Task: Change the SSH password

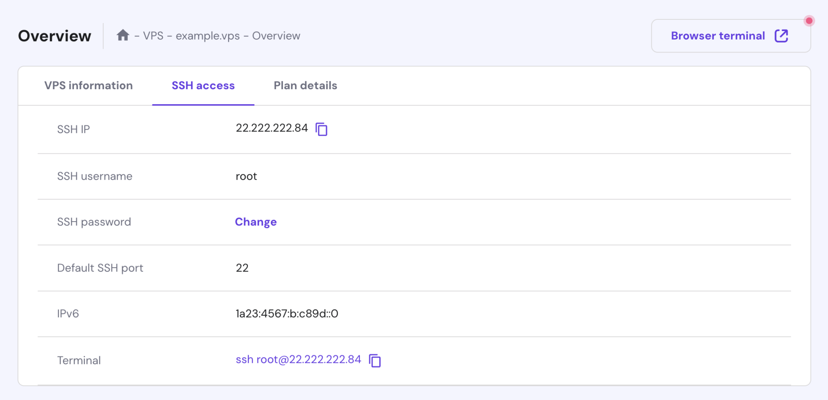Action: pyautogui.click(x=256, y=222)
